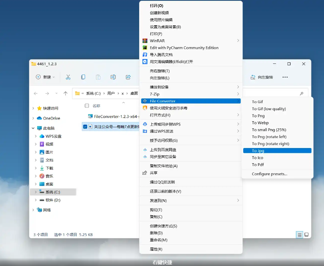Click the Forward navigation arrow
The image size is (324, 266).
[47, 93]
